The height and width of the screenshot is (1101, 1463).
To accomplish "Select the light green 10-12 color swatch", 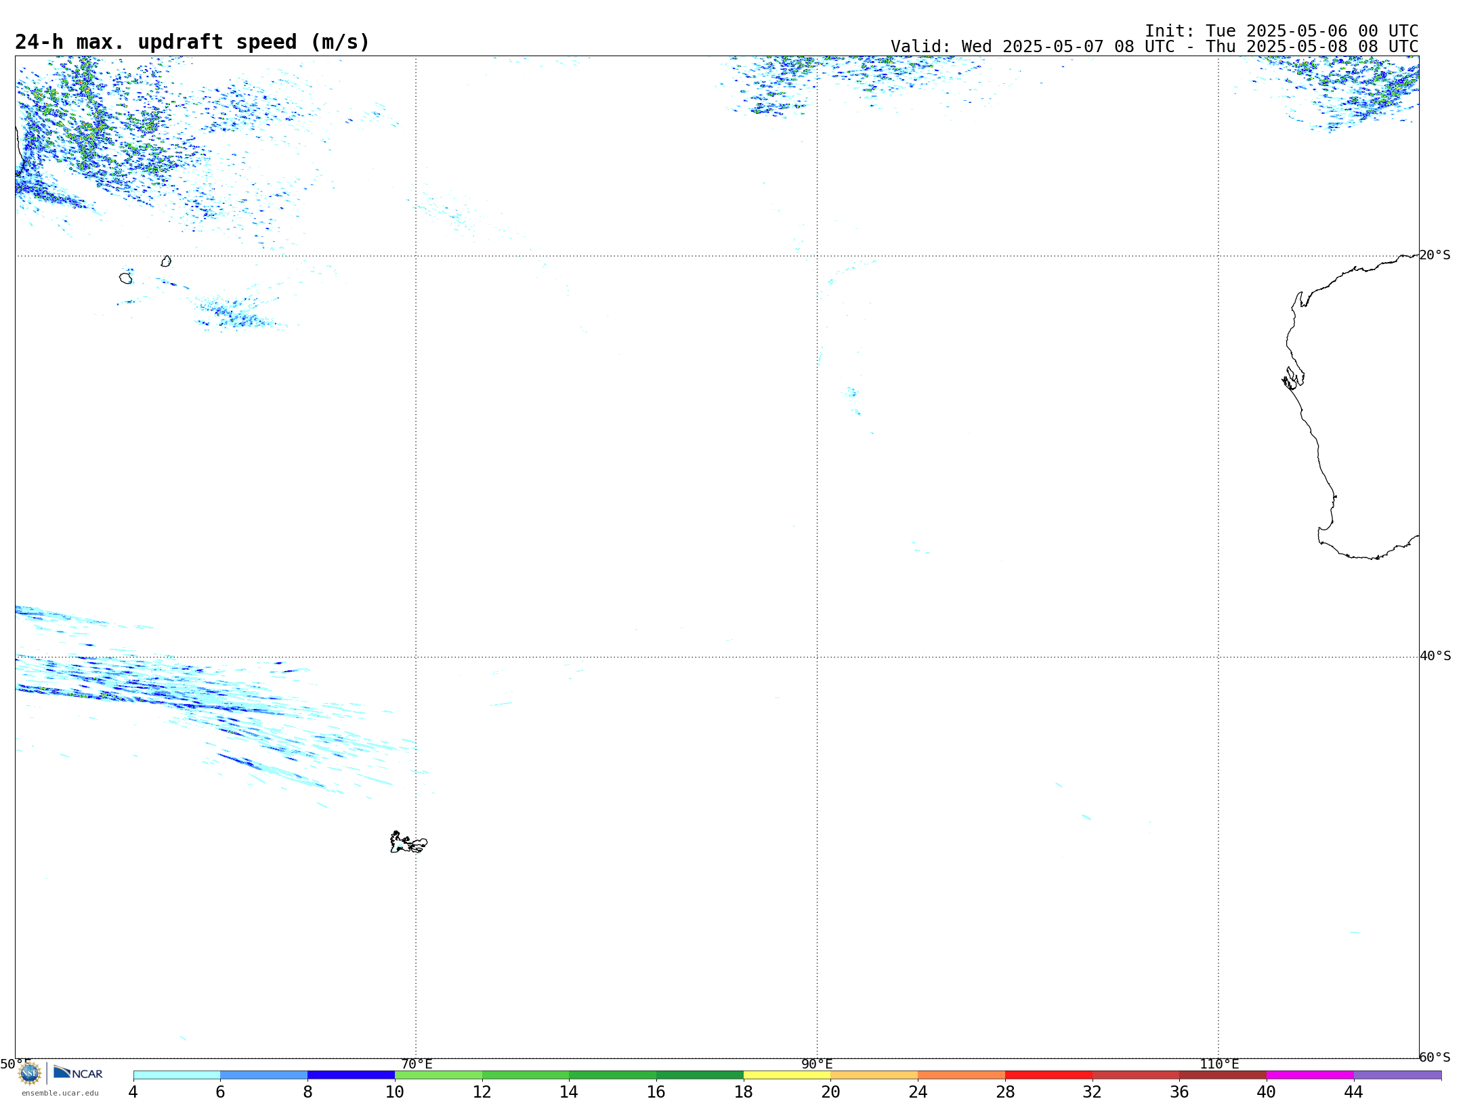I will 438,1075.
